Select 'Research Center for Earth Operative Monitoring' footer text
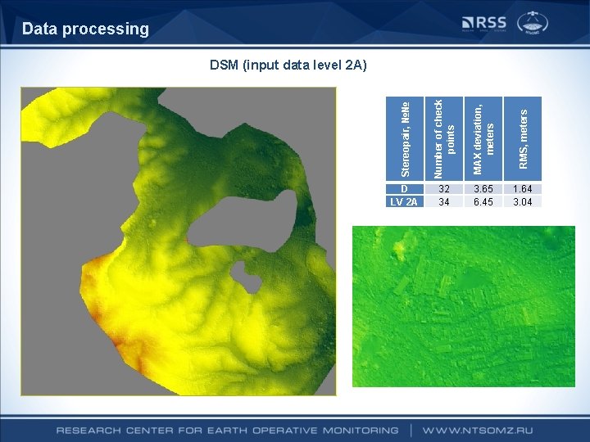 (x=227, y=431)
